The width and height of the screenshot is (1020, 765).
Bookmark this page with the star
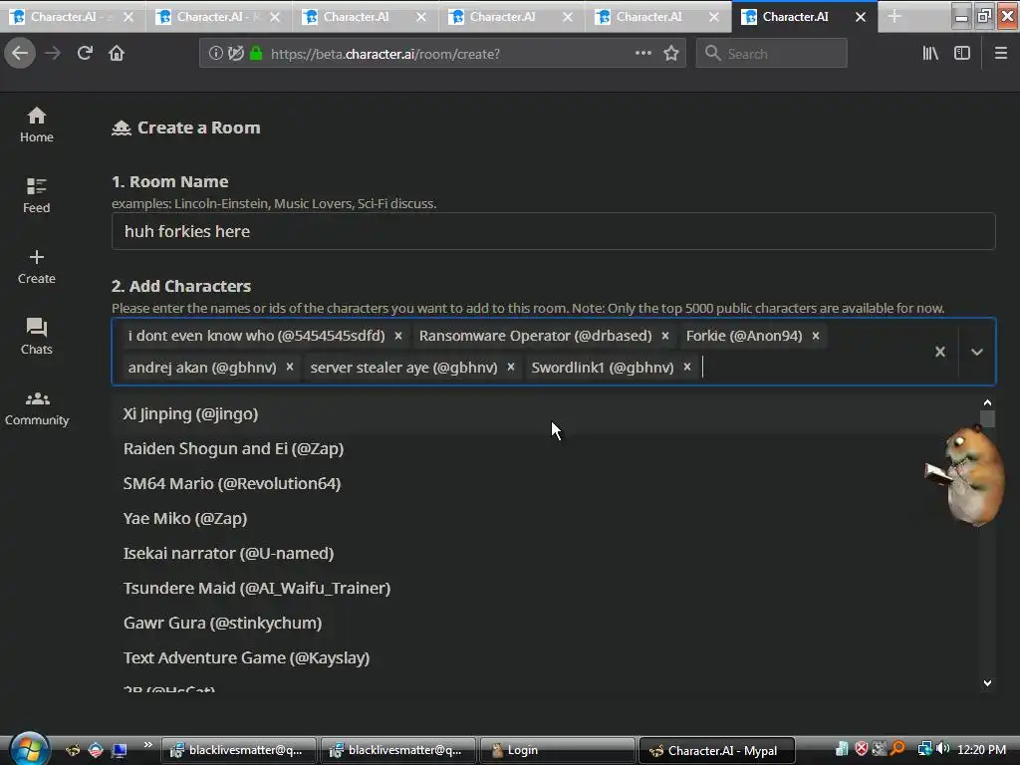[671, 54]
